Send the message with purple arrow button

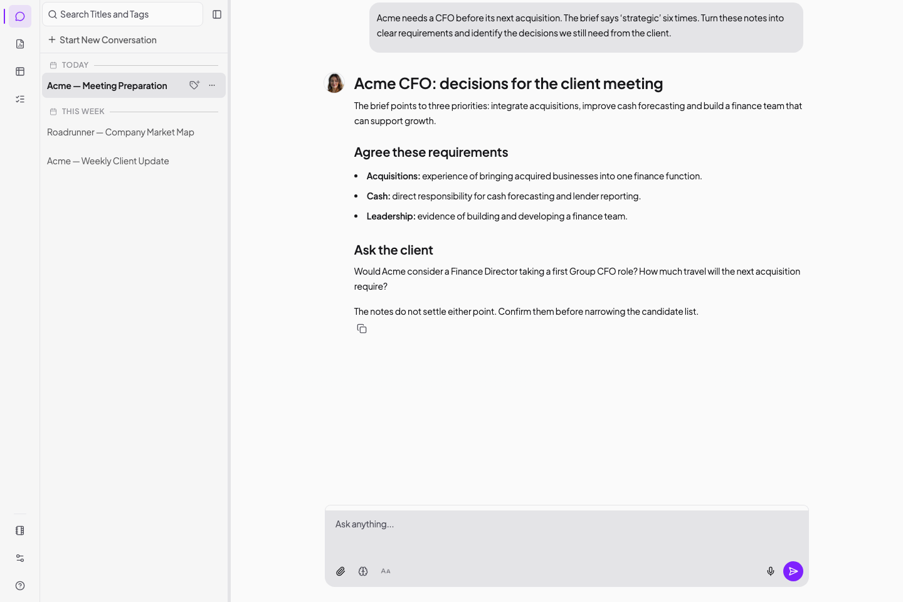coord(793,571)
